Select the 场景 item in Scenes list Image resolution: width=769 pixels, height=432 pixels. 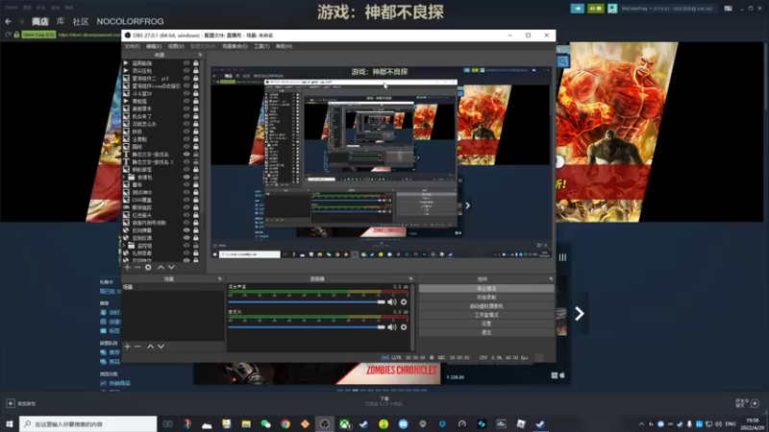173,287
